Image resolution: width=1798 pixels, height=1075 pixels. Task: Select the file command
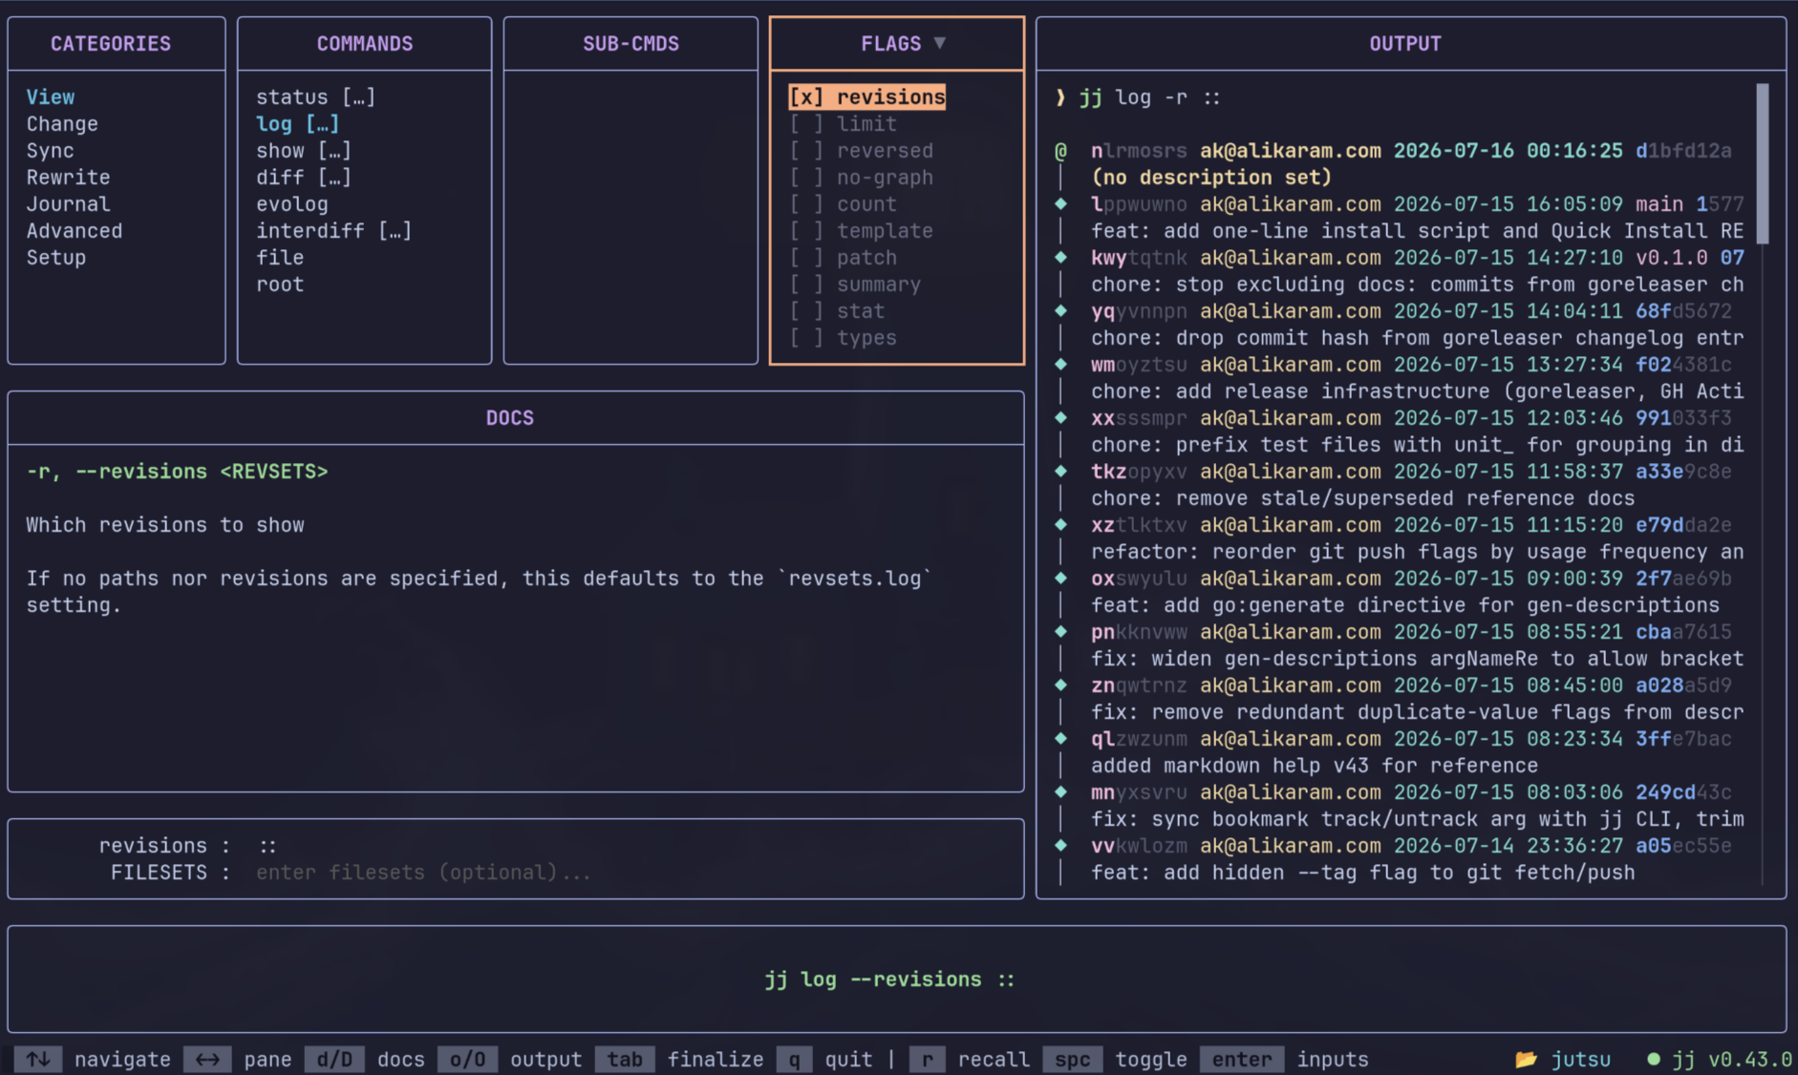[280, 258]
